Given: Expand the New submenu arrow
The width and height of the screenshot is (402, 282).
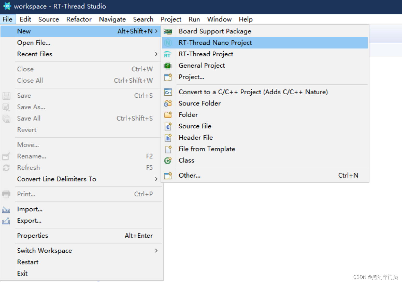Looking at the screenshot, I should pos(156,31).
